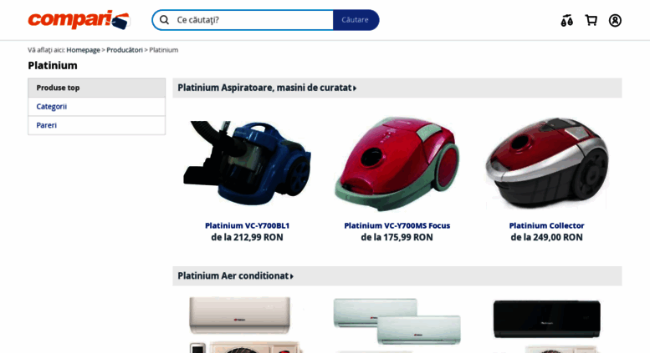650x353 pixels.
Task: Open the user account icon
Action: click(615, 20)
